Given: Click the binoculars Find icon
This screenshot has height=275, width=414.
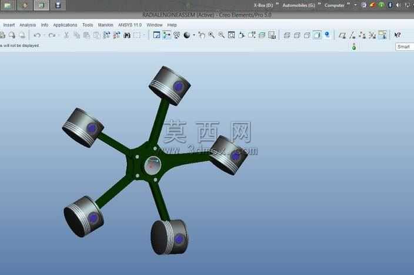Looking at the screenshot, I should pos(127,35).
